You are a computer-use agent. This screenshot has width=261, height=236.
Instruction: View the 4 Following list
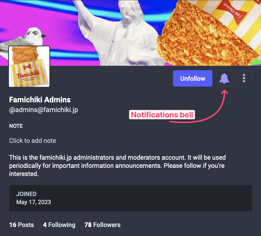(59, 225)
